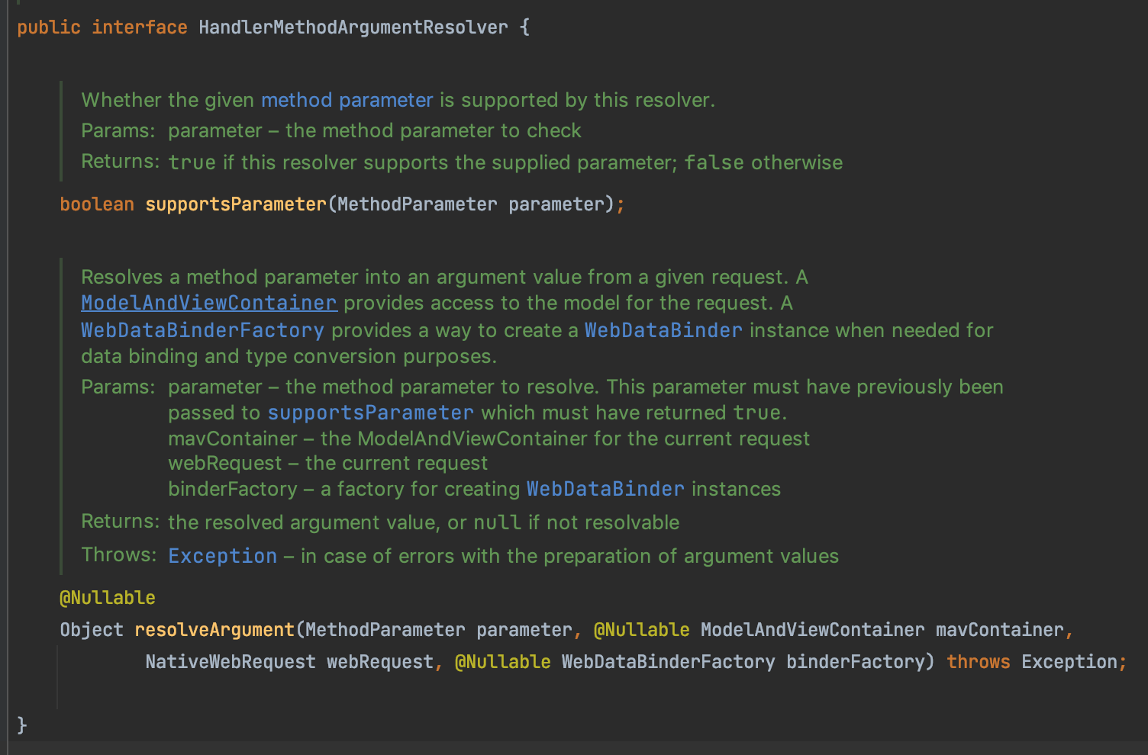1148x755 pixels.
Task: Click 'mavContainer' in the Params documentation
Action: pos(233,439)
